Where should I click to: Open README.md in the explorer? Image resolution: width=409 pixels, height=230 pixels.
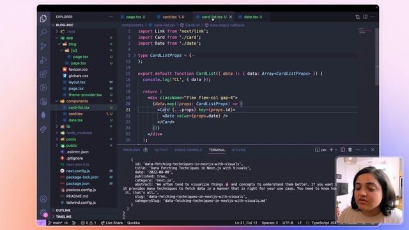click(77, 196)
